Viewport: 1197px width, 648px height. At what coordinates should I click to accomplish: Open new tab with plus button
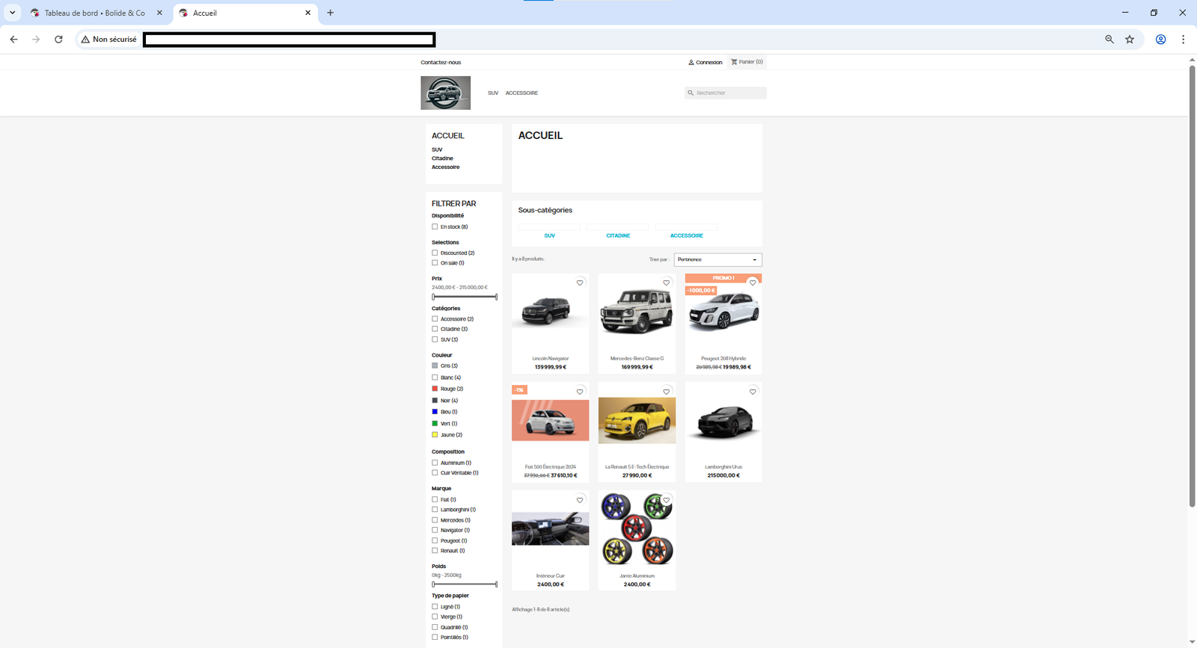[330, 13]
